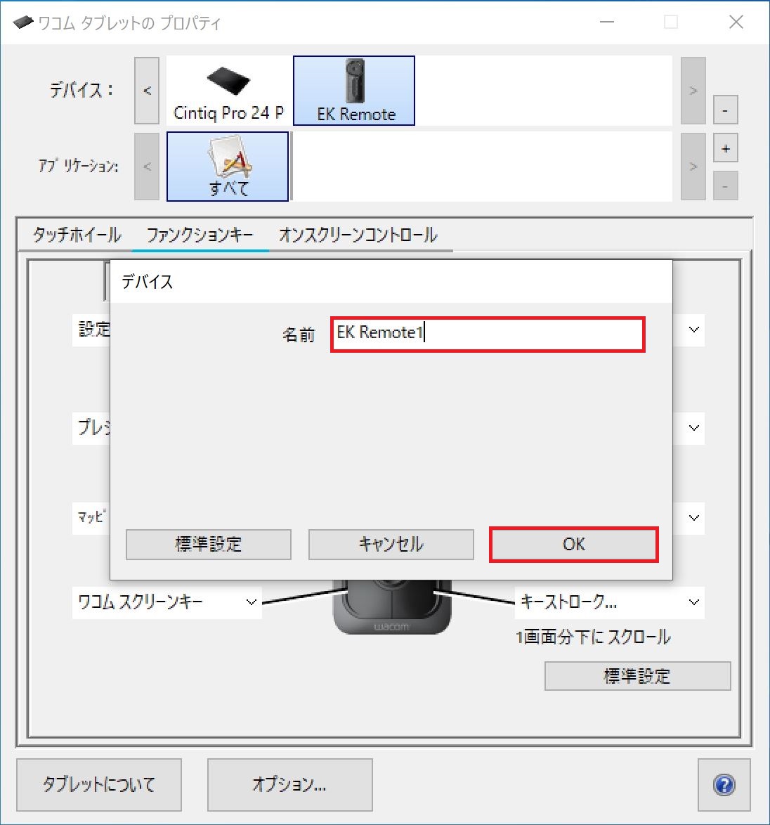This screenshot has height=825, width=770.
Task: Add an application with the + button
Action: pyautogui.click(x=725, y=148)
